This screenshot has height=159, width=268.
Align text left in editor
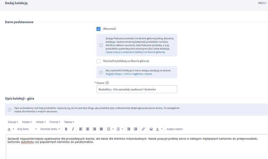(x=81, y=129)
